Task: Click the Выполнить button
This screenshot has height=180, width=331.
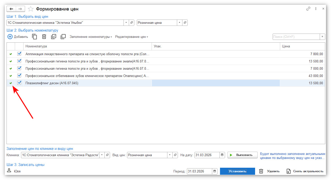Action: point(242,155)
